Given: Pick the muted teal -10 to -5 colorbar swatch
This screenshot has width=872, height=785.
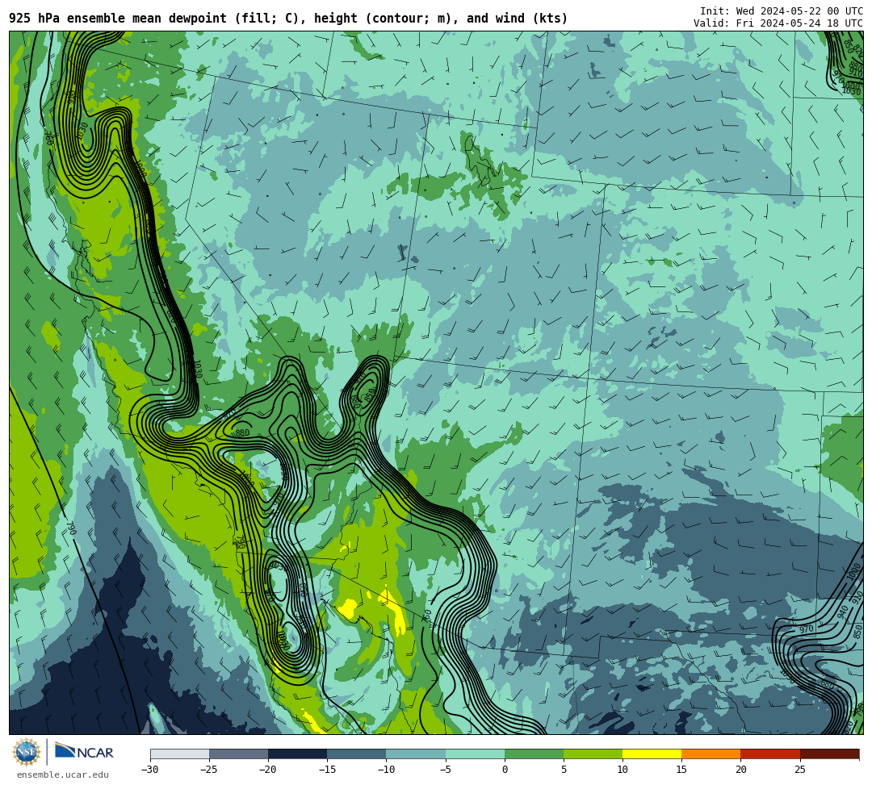Looking at the screenshot, I should click(x=416, y=754).
